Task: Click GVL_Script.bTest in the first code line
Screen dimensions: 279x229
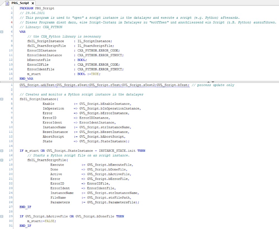Action: coord(172,85)
